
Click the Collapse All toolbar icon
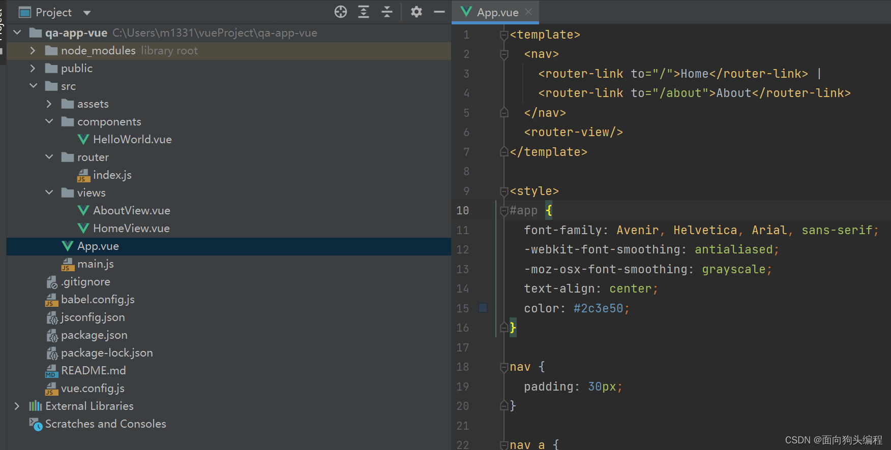point(387,12)
